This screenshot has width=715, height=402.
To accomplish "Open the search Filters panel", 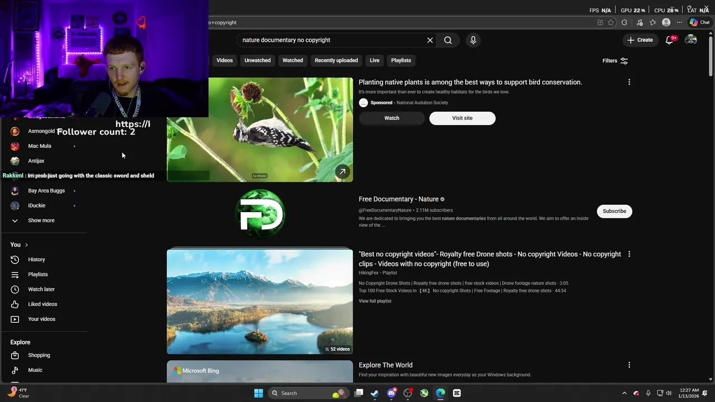I will coord(615,61).
